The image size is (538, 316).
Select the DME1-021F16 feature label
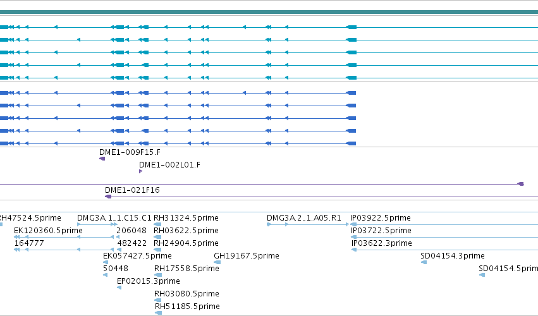coord(132,190)
